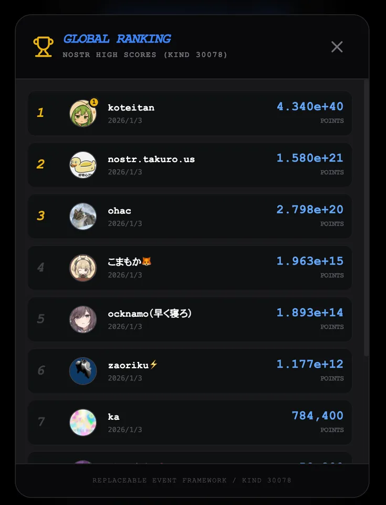386x505 pixels.
Task: Click ka's pastel rainbow avatar
Action: tap(83, 422)
